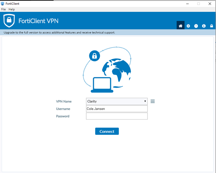Expand the VPN Name dropdown showing Clarity
The image size is (216, 173).
(x=117, y=101)
